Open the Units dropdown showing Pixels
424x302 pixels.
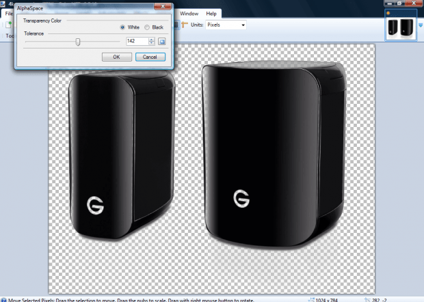226,25
